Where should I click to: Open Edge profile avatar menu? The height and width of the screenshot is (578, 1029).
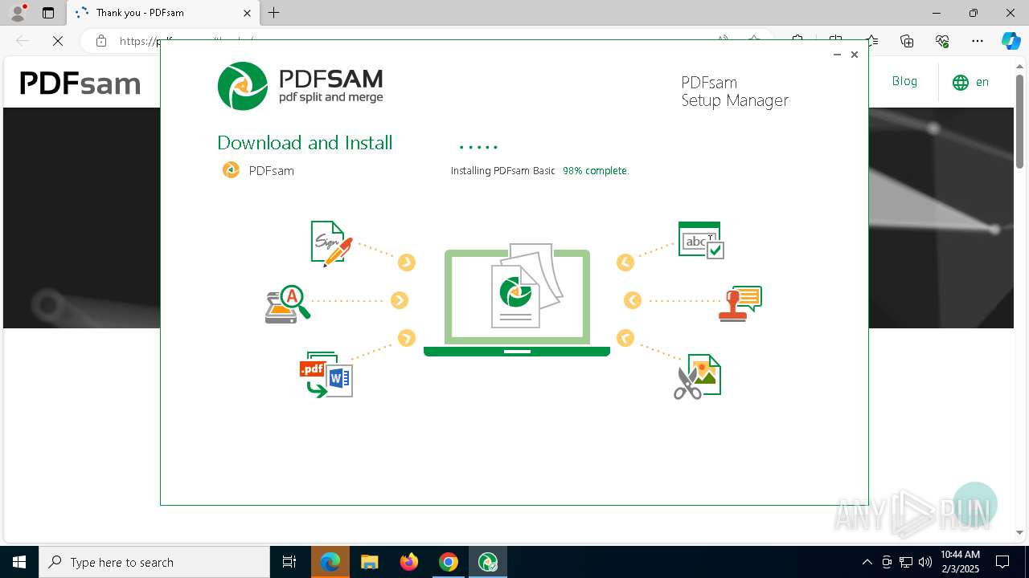click(x=17, y=13)
